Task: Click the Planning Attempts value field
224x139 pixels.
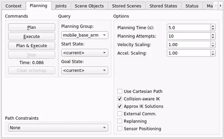Action: pyautogui.click(x=189, y=36)
